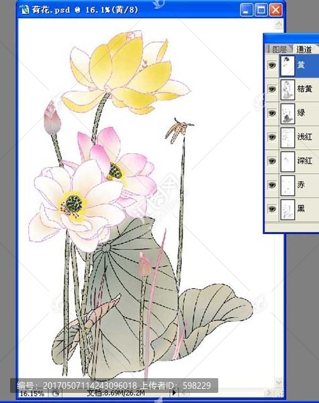Toggle visibility of the 黄 channel
The image size is (319, 403).
[x=272, y=65]
